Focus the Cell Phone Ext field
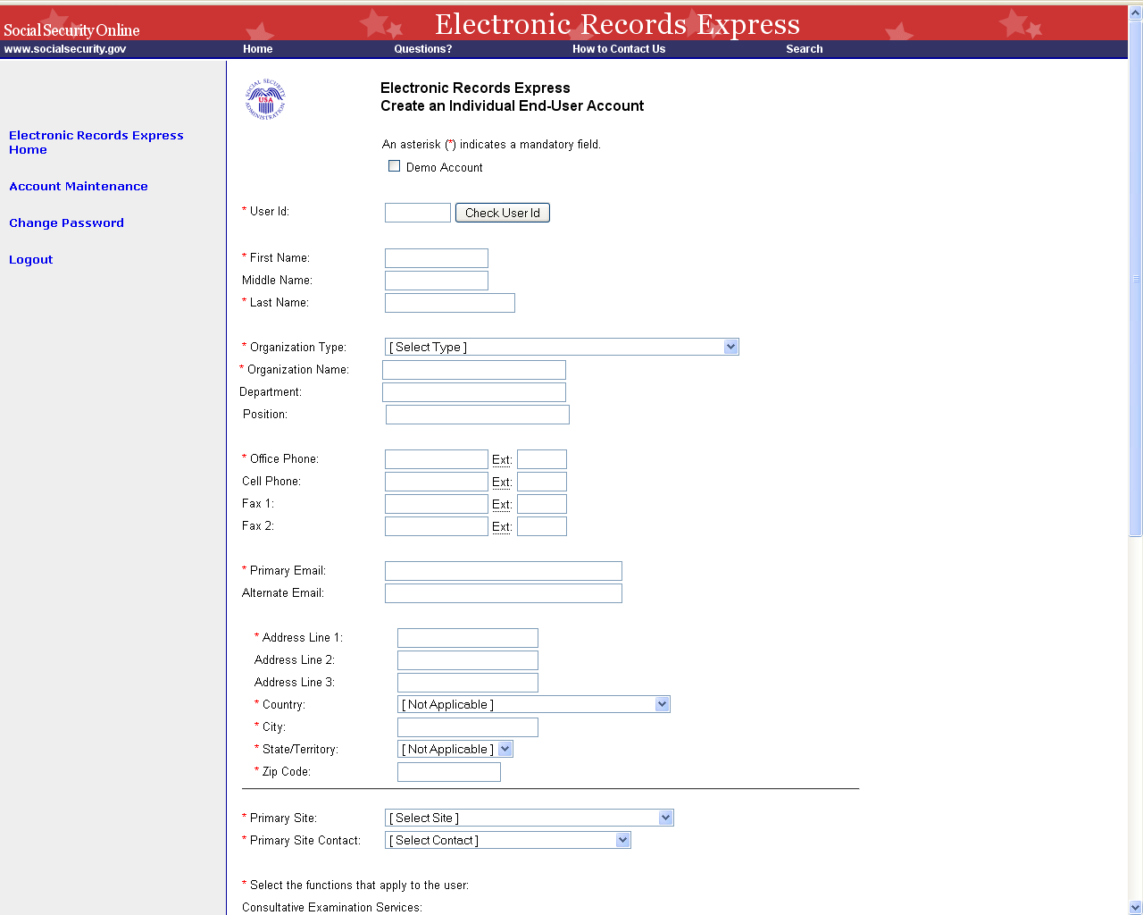 542,482
